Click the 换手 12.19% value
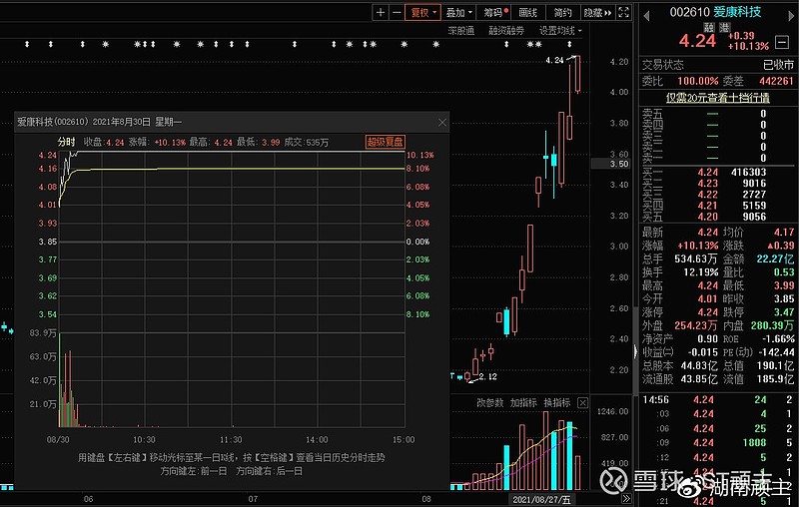This screenshot has width=799, height=507. [x=700, y=272]
